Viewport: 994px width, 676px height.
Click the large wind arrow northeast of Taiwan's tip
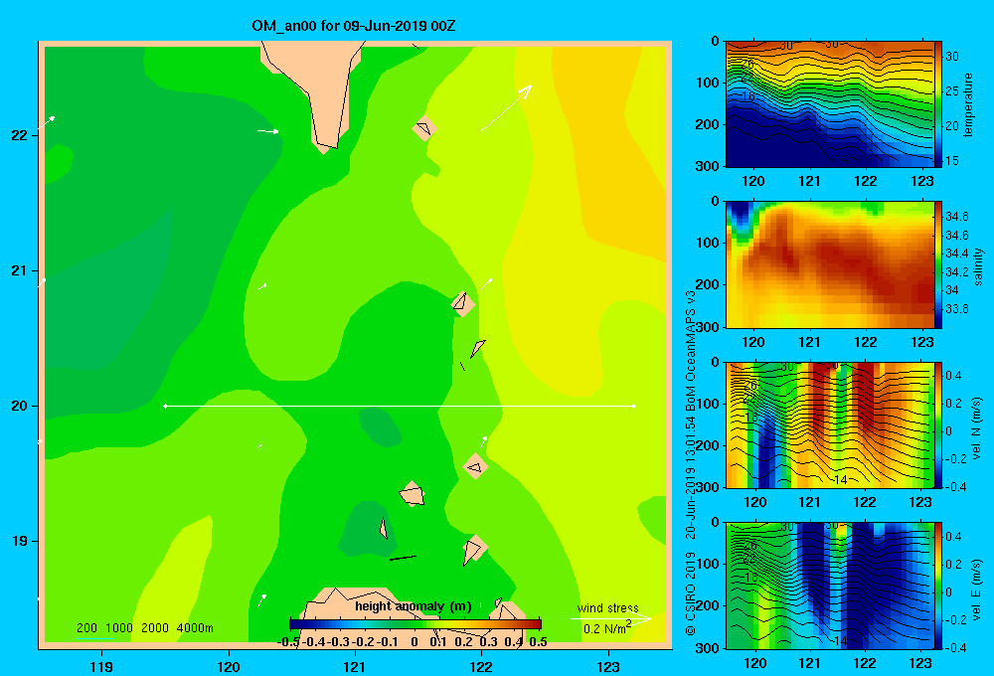pos(506,107)
